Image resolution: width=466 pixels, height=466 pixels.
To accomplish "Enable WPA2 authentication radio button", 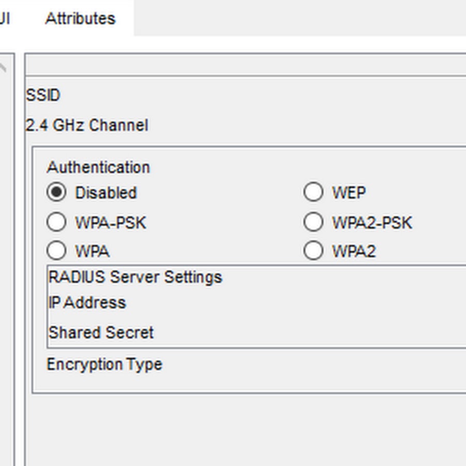I will [x=314, y=251].
